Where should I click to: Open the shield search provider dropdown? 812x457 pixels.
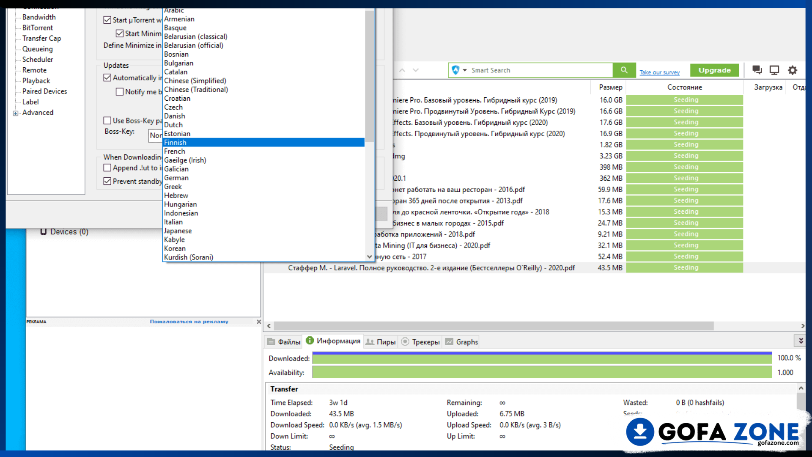coord(459,70)
